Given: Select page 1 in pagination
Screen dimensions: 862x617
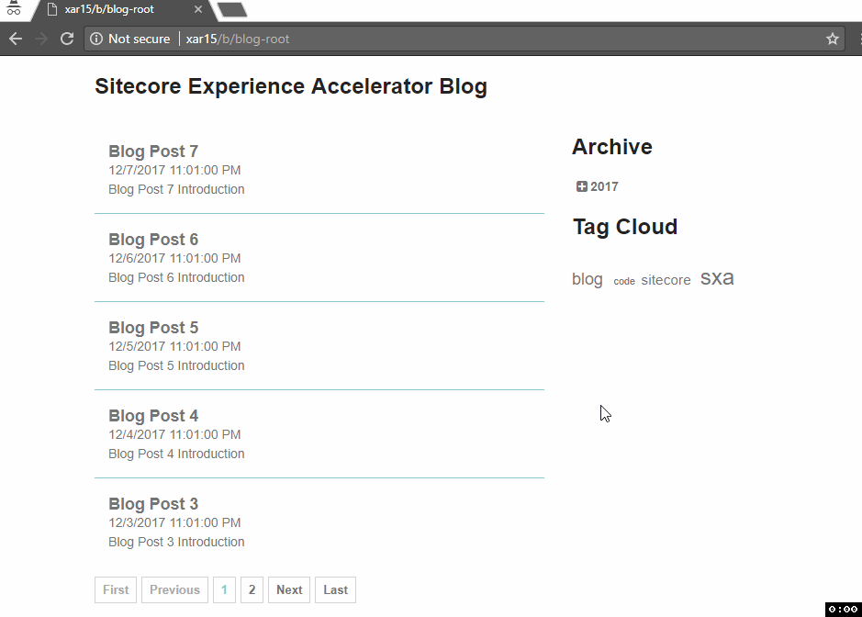Looking at the screenshot, I should [x=224, y=589].
